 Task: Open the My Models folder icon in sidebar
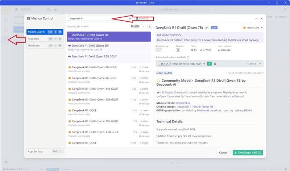click(x=6, y=30)
